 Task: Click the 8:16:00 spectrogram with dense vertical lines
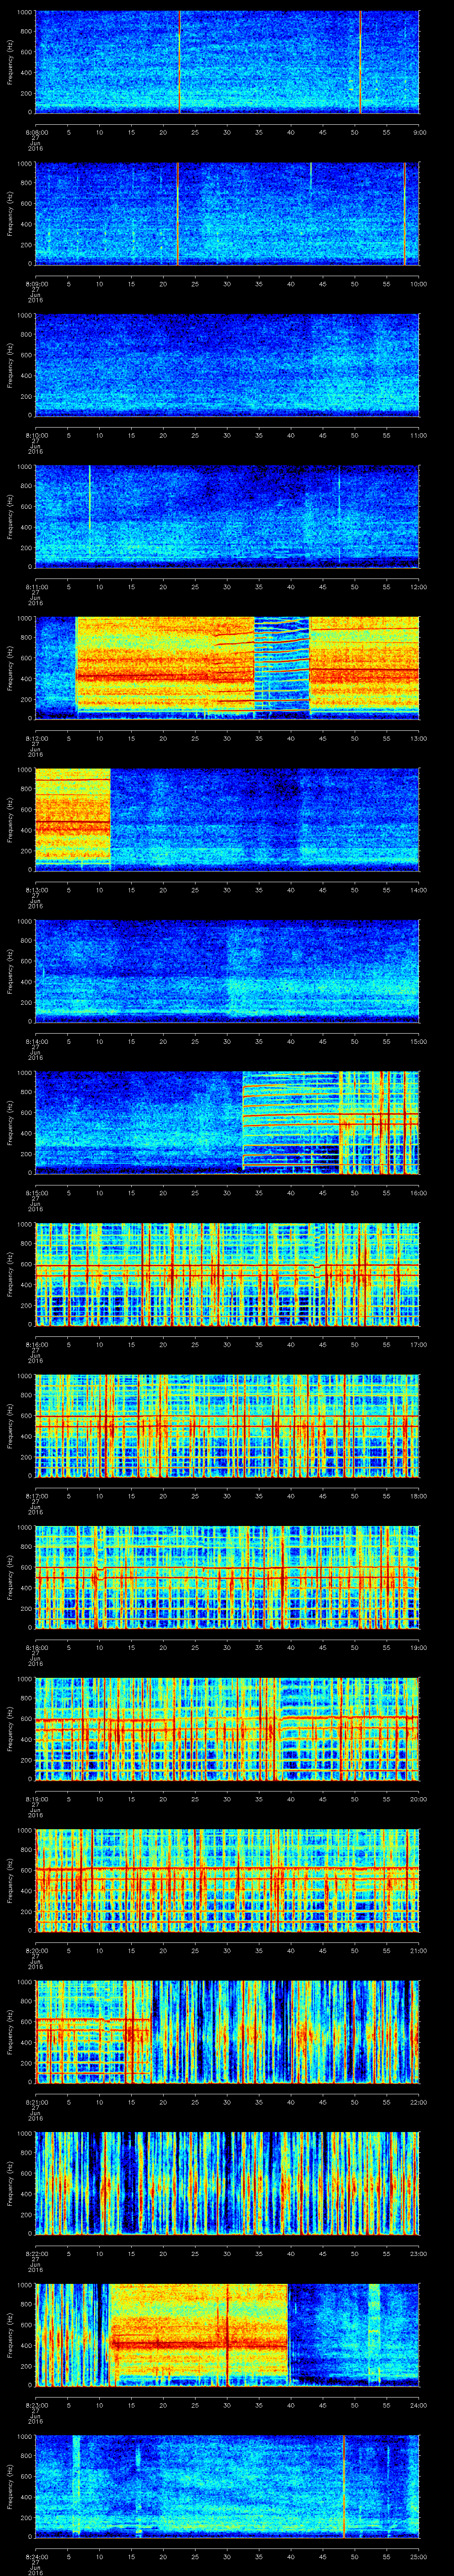tap(227, 1273)
